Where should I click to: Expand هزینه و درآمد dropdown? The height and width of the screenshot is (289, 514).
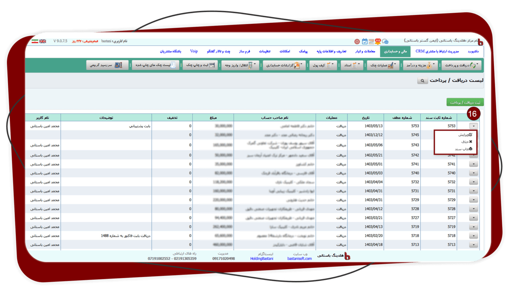[420, 65]
